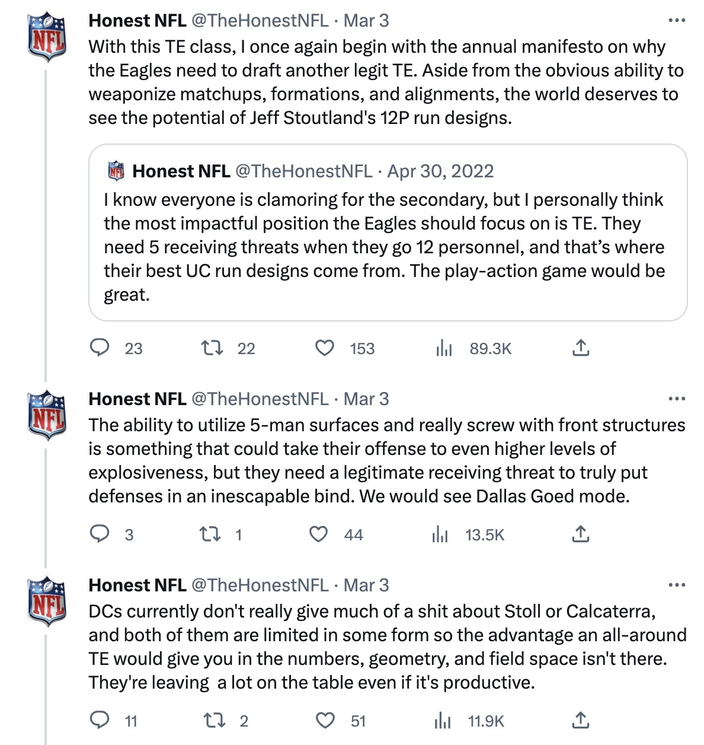View analytics showing 11.9K views
The image size is (704, 745).
click(443, 721)
